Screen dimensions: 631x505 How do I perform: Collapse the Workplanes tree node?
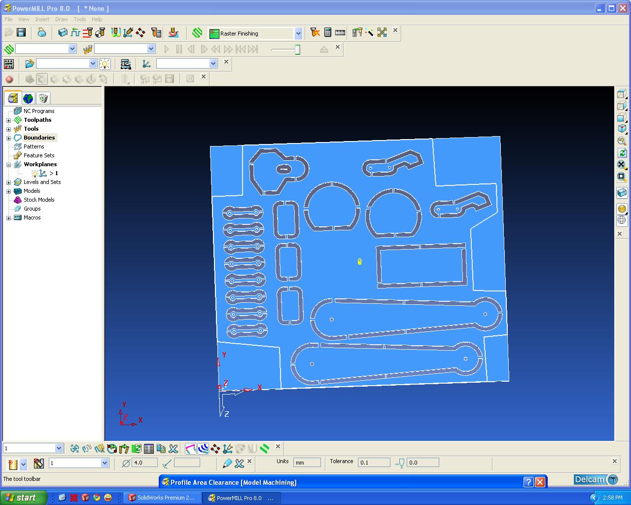[8, 165]
